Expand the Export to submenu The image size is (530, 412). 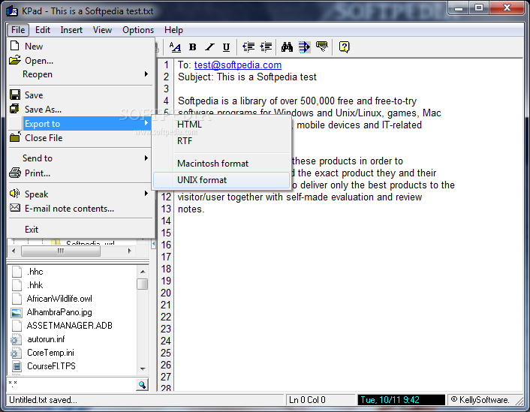pos(80,124)
